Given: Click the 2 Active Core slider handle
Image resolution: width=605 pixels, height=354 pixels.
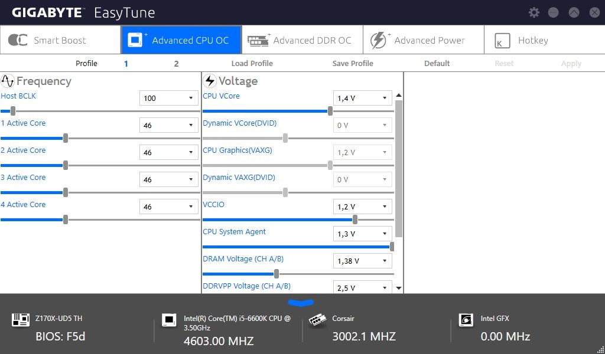Looking at the screenshot, I should (x=66, y=166).
